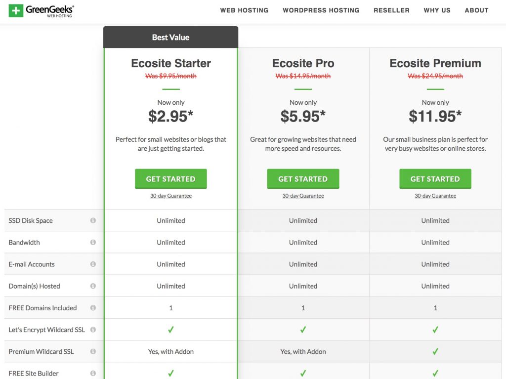
Task: Click info icon beside Bandwidth row
Action: coord(93,243)
